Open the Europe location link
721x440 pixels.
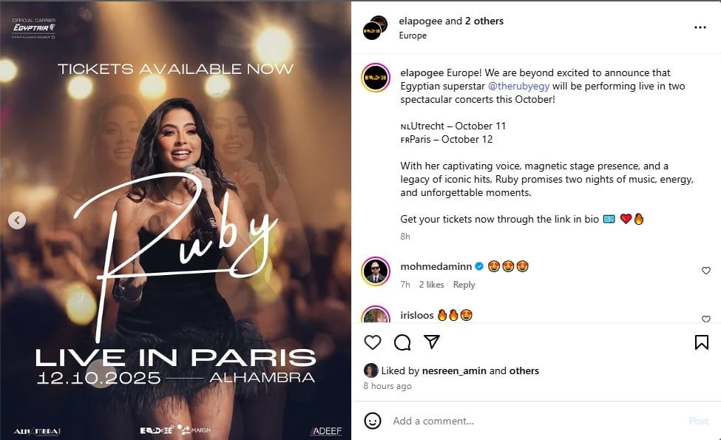[413, 35]
